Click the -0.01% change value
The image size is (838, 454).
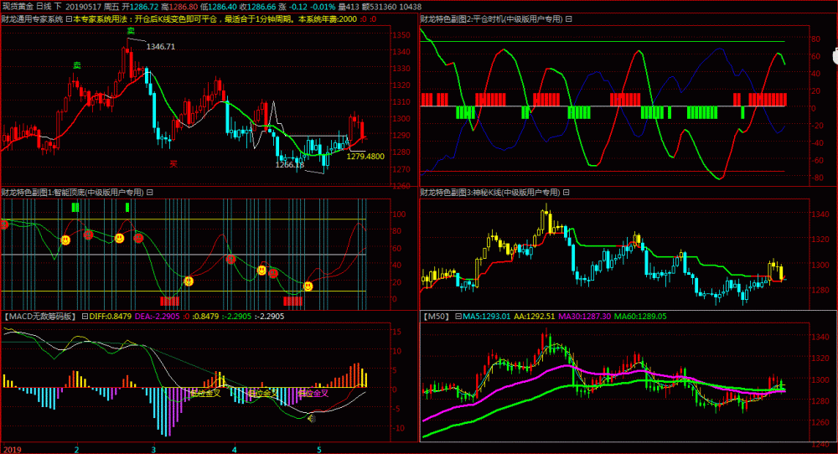pos(323,7)
